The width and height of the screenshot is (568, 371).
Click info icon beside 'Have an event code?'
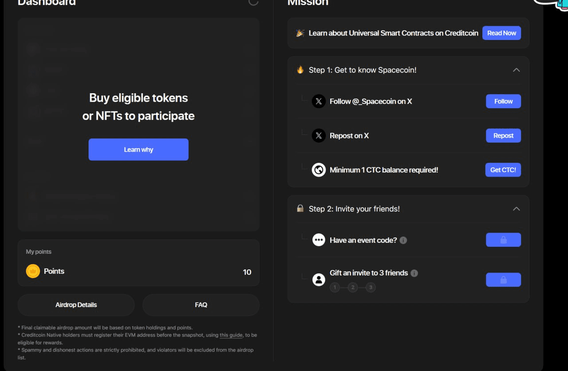point(403,240)
